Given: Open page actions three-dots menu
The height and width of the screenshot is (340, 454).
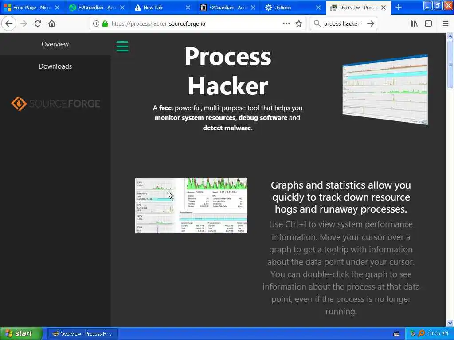Looking at the screenshot, I should coord(286,23).
